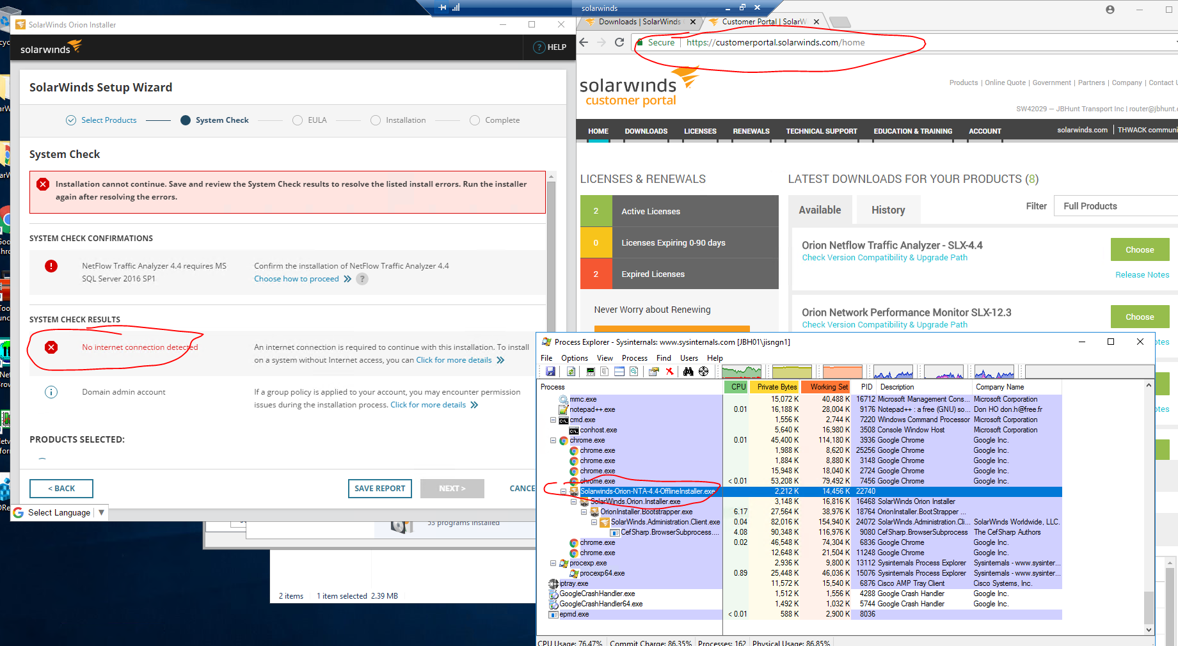Switch to Downloads | SolarWinds Chrome tab
1178x646 pixels.
point(639,22)
